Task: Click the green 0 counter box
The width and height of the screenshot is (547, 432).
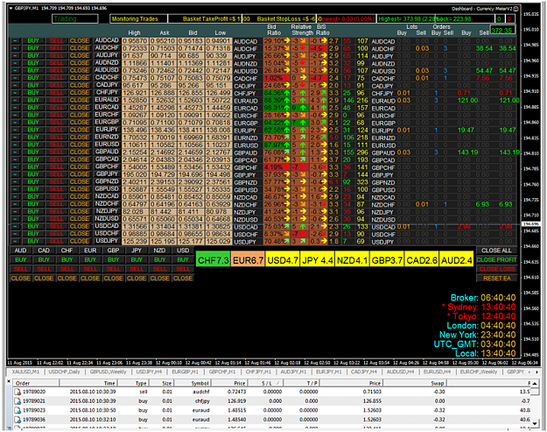Action: coord(500,19)
